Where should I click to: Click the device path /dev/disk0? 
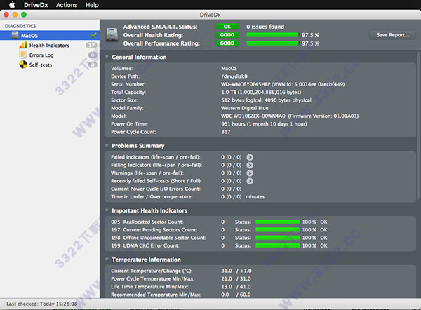pos(234,76)
